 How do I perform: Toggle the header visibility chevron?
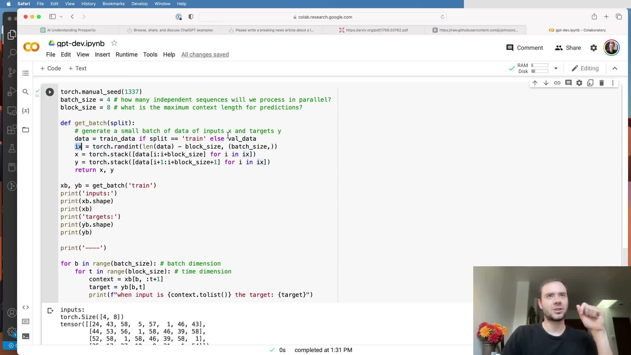[615, 68]
